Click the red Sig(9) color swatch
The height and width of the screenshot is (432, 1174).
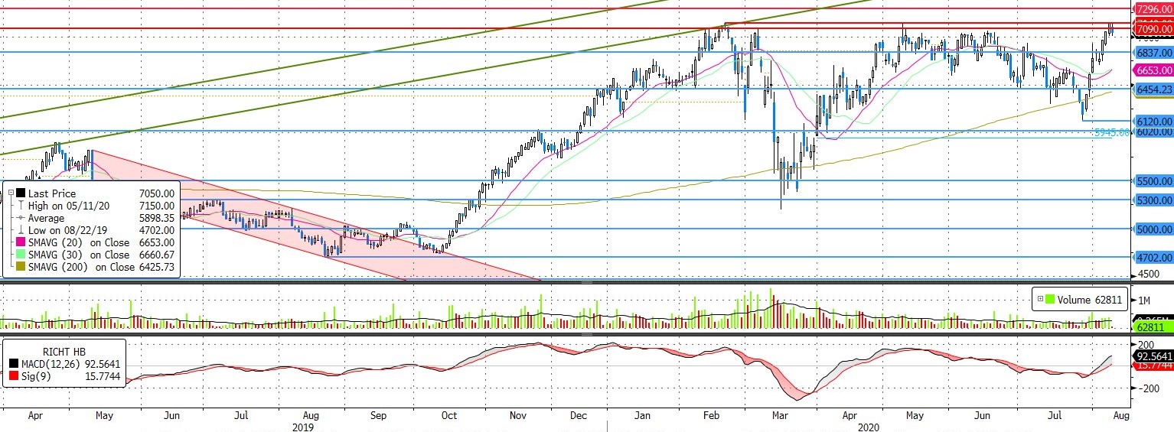click(x=13, y=375)
